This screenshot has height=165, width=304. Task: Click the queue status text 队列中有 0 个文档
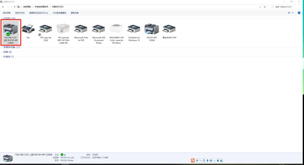[100, 158]
